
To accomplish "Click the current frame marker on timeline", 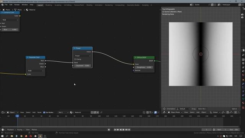I will click(17, 116).
